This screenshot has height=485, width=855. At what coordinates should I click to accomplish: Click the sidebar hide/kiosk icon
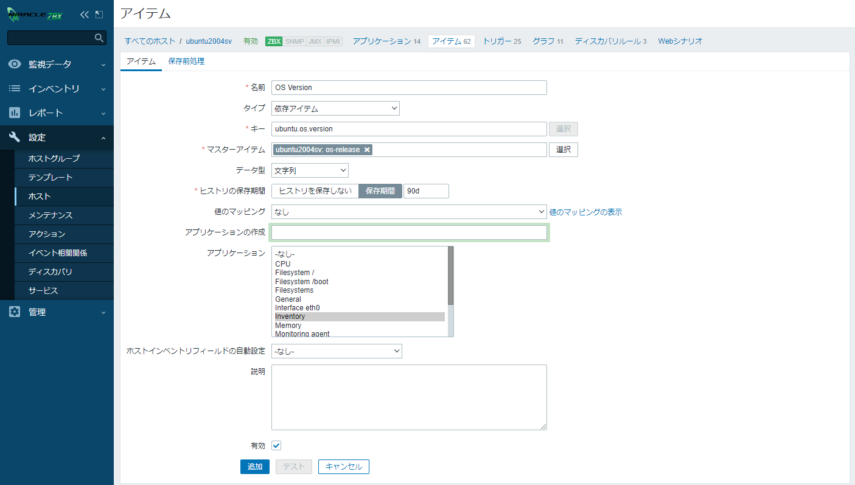click(99, 15)
